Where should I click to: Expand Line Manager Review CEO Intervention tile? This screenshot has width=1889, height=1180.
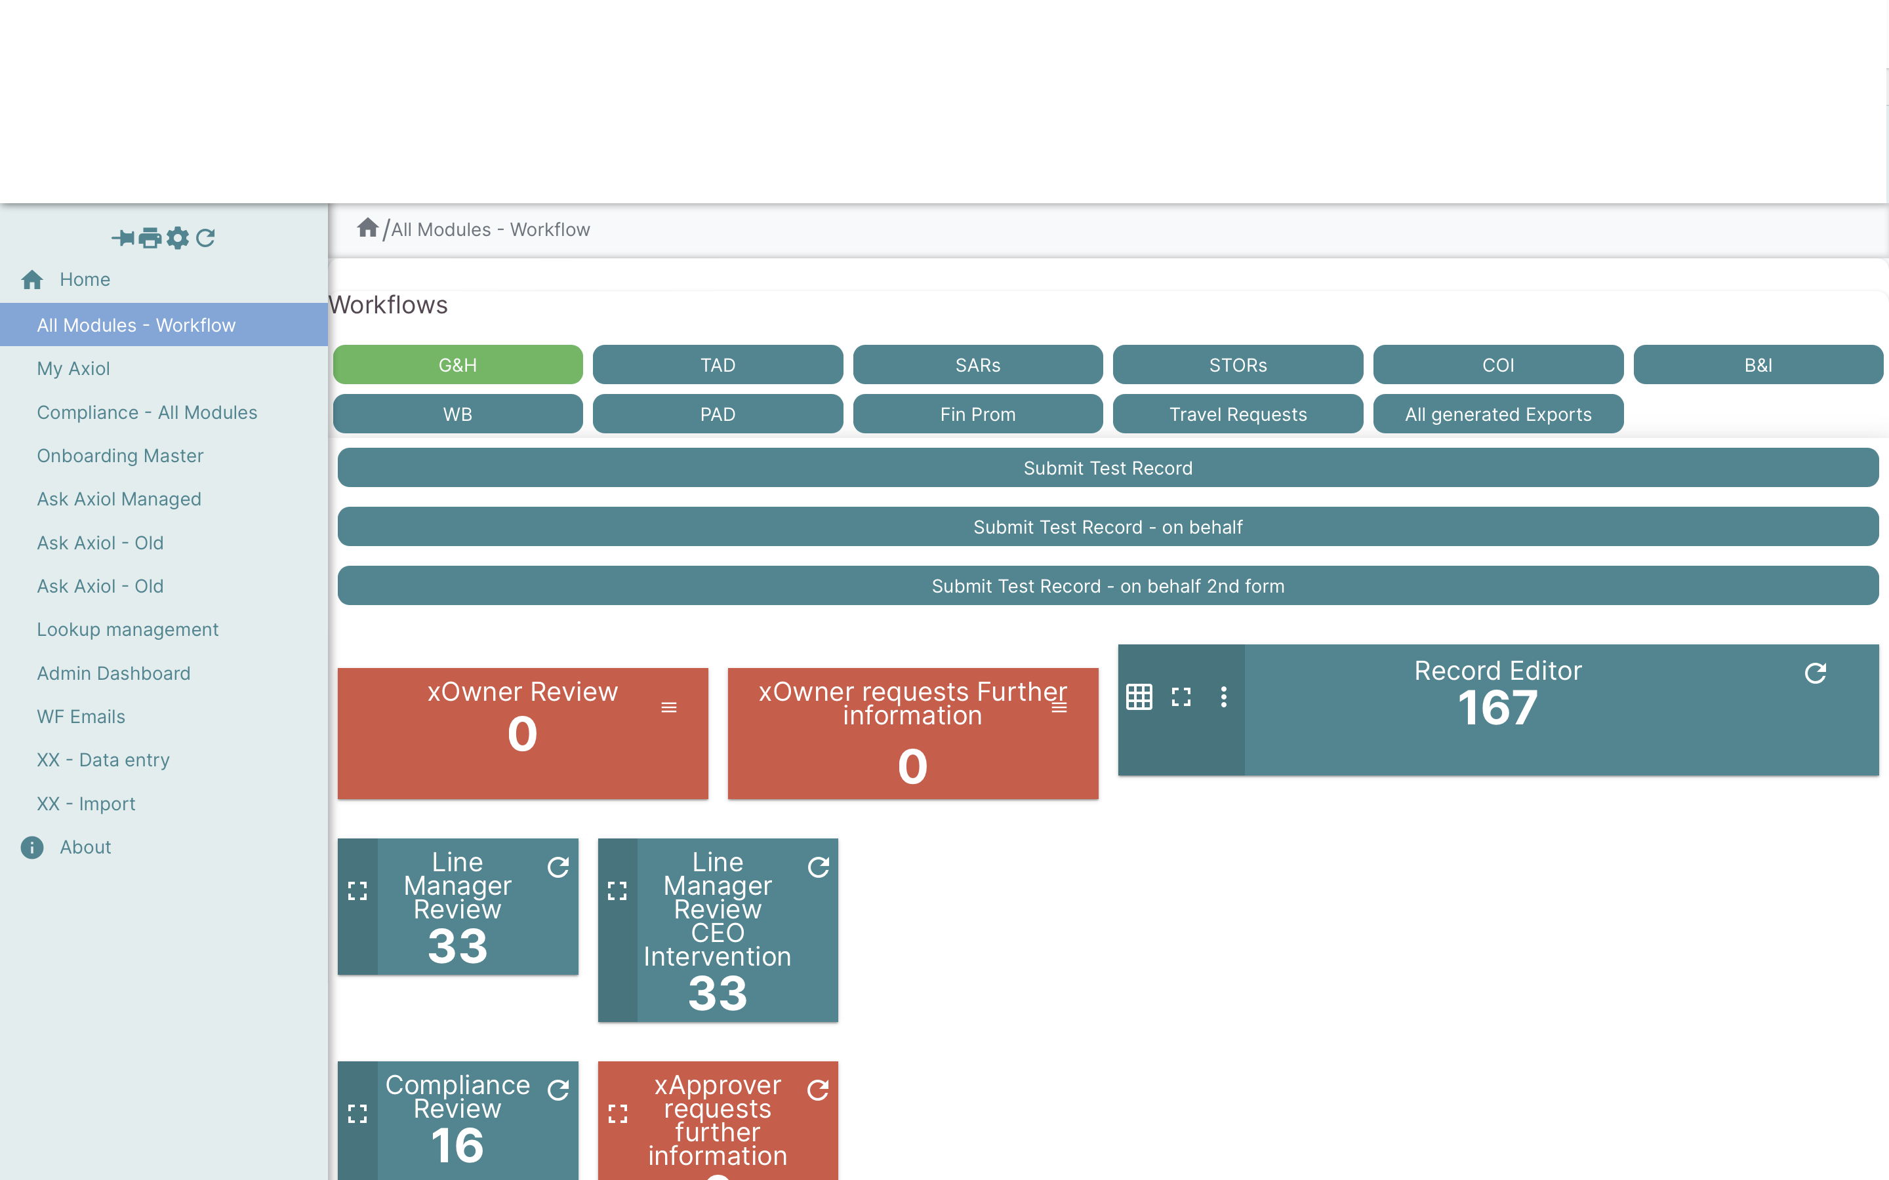pos(617,890)
